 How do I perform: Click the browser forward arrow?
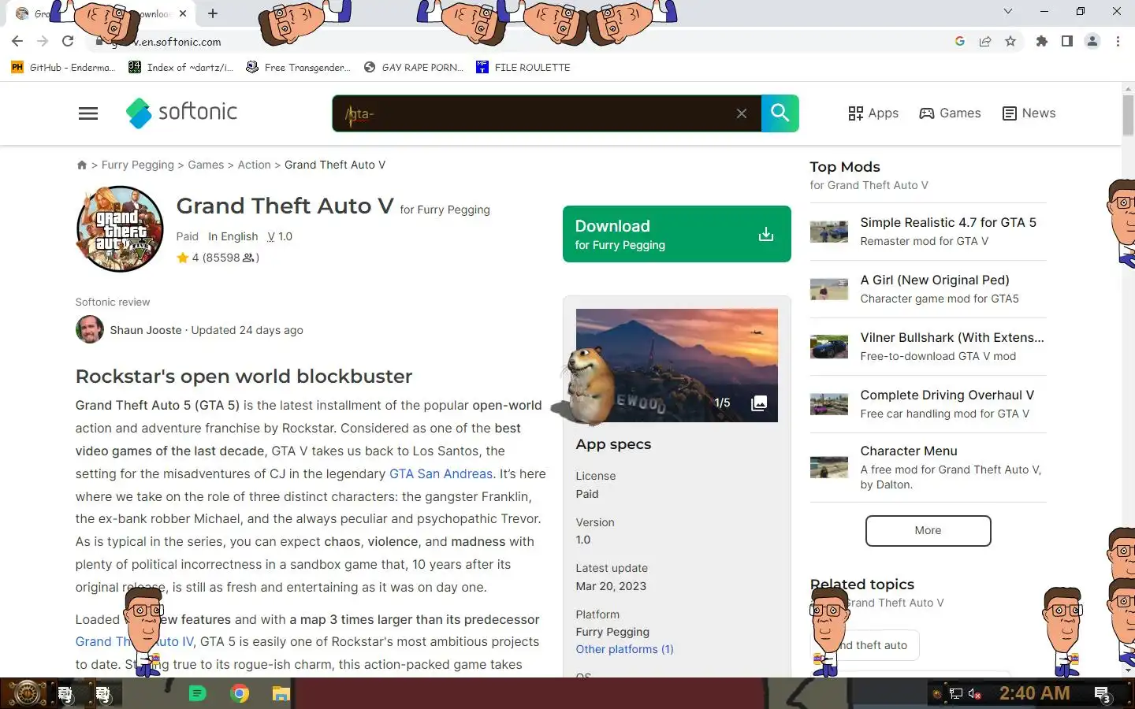tap(43, 42)
